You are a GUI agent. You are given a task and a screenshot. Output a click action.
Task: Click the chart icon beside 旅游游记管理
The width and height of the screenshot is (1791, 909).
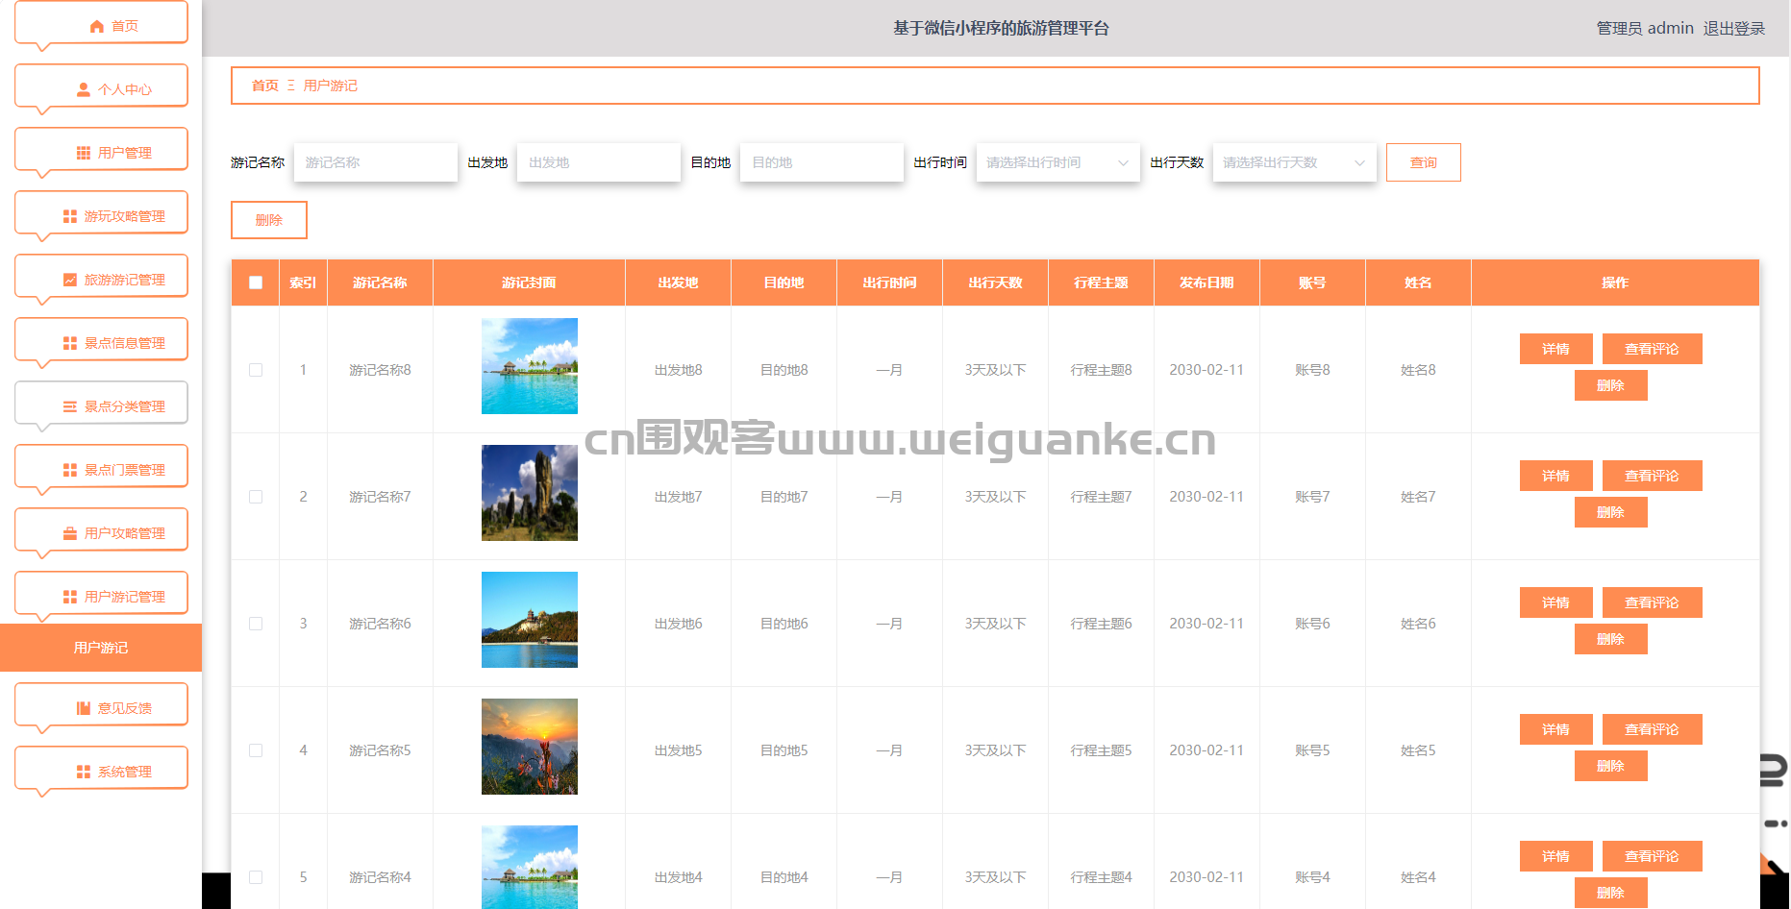pos(70,280)
